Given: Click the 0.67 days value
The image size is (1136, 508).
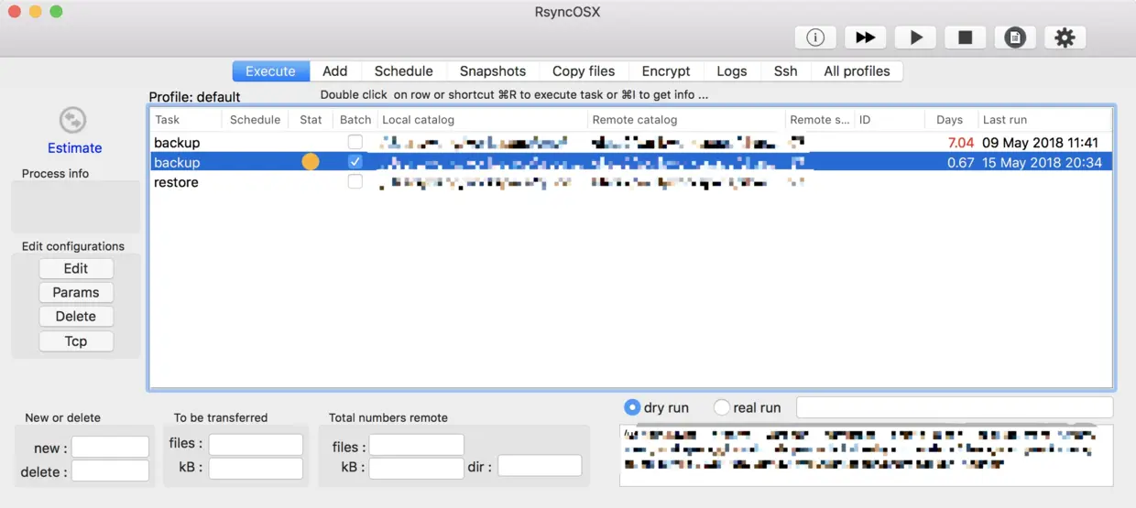Looking at the screenshot, I should click(960, 163).
